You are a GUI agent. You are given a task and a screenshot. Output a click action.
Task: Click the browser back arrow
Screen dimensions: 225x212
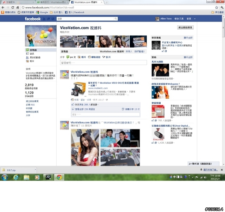[3, 7]
